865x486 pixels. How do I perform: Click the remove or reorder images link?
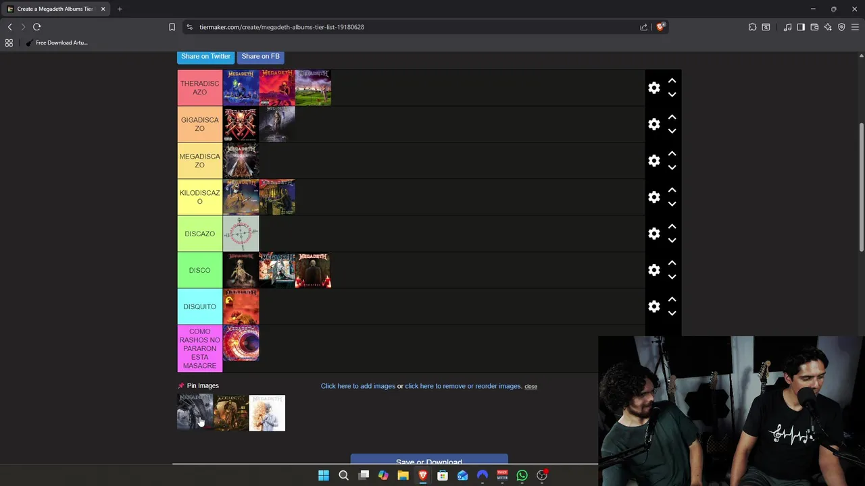463,386
